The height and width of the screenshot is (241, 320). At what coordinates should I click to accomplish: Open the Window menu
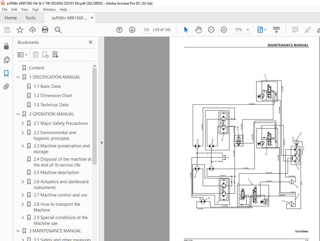(x=49, y=10)
